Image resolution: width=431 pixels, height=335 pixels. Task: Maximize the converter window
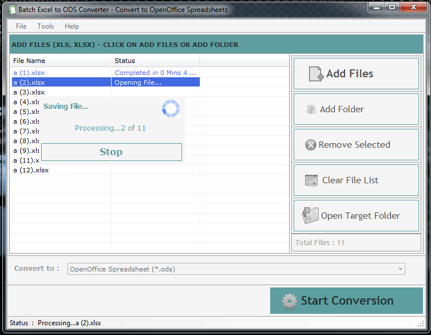click(x=392, y=7)
